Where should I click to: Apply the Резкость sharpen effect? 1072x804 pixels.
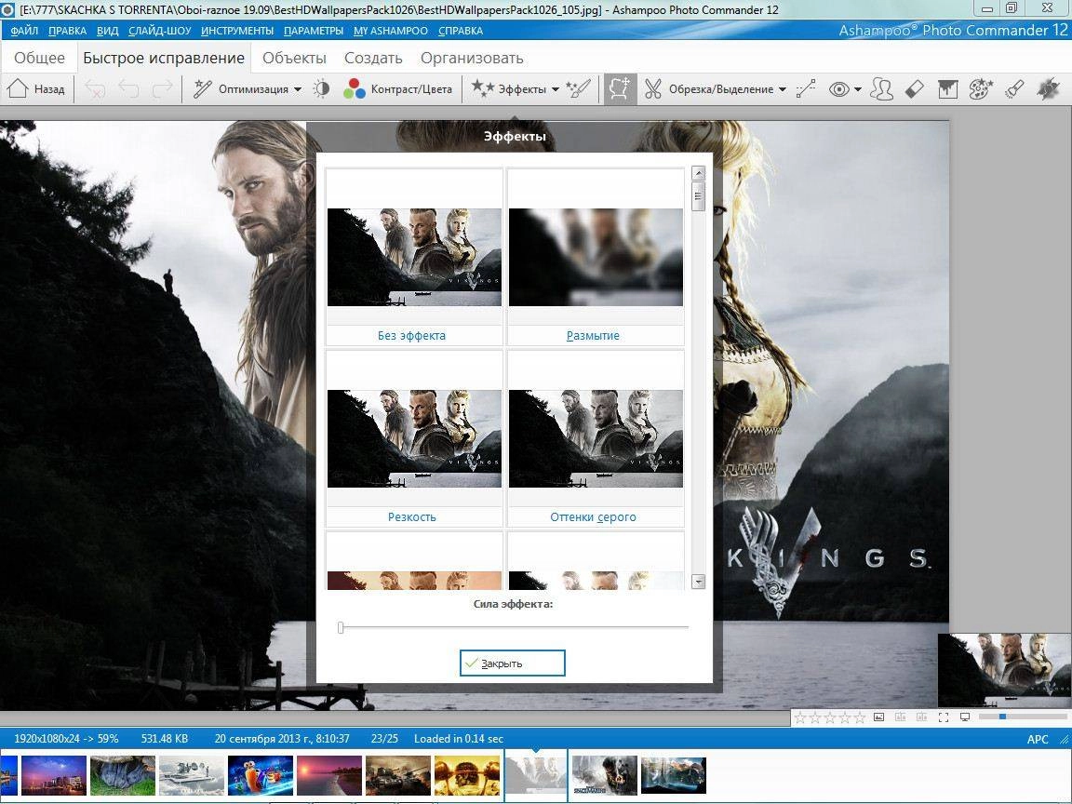[x=414, y=438]
